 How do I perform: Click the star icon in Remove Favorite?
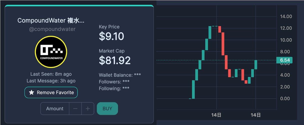tap(31, 93)
